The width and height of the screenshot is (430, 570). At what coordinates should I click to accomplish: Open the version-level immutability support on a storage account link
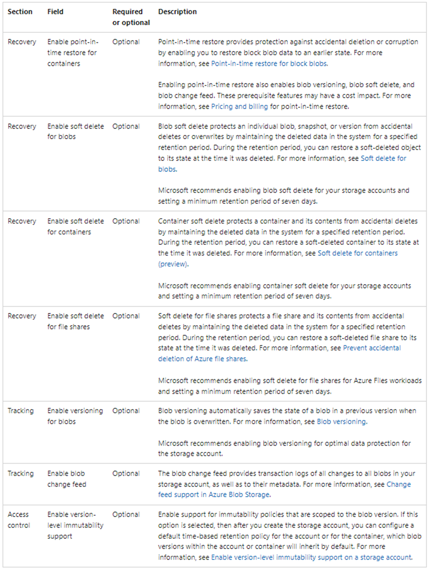[x=311, y=557]
